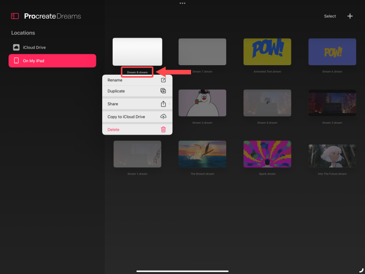The width and height of the screenshot is (365, 274).
Task: Click the Dream 2.dream file name
Action: 332,123
